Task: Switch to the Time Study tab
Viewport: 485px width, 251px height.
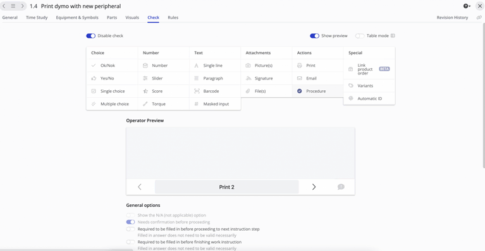Action: click(37, 18)
